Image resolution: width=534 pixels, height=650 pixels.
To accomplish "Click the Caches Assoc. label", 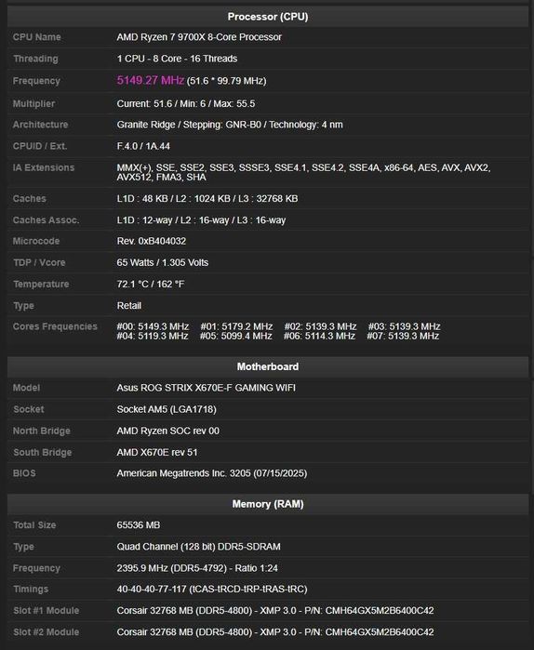I will point(46,220).
